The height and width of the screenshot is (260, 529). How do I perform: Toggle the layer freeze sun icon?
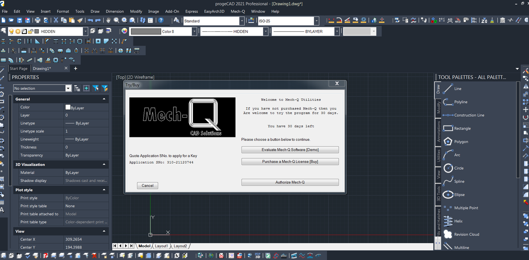coord(18,31)
